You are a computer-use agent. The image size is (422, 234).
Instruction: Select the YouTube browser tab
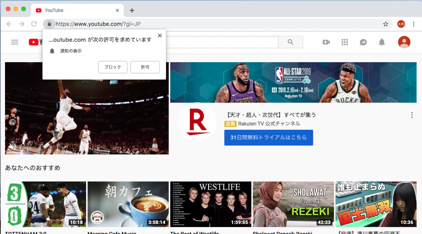77,10
